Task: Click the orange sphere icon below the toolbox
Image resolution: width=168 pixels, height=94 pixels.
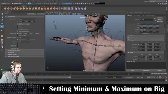Action: [x=2, y=36]
